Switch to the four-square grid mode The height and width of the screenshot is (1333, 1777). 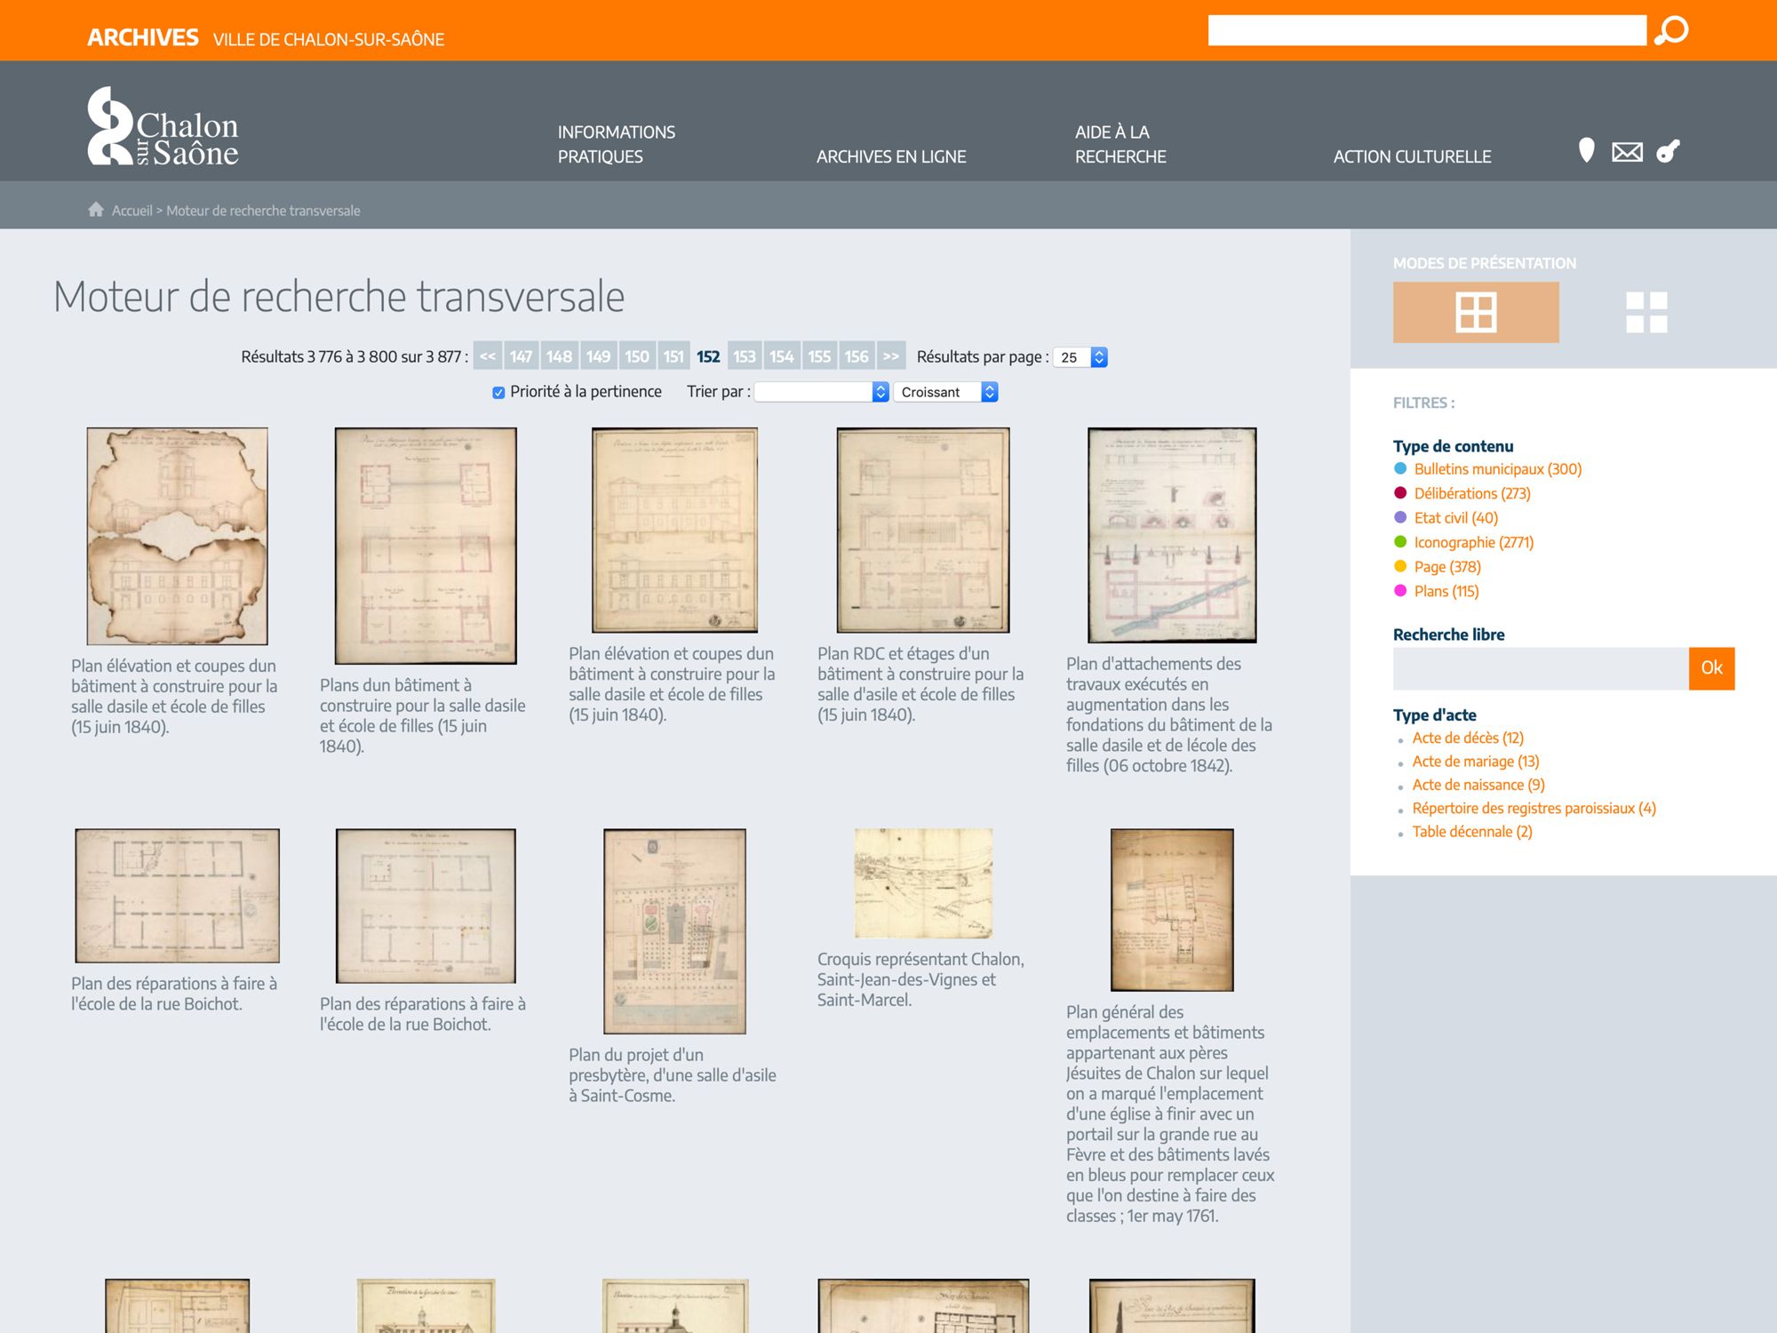tap(1646, 312)
